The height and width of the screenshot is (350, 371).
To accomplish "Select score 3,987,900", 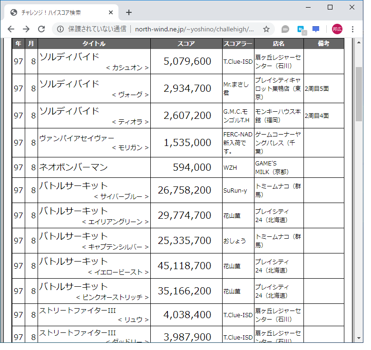I will (187, 337).
